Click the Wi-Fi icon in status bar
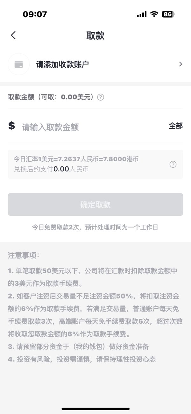 pos(154,14)
